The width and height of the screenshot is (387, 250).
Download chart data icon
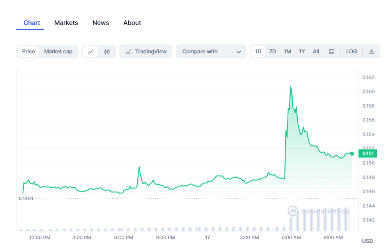click(x=371, y=51)
